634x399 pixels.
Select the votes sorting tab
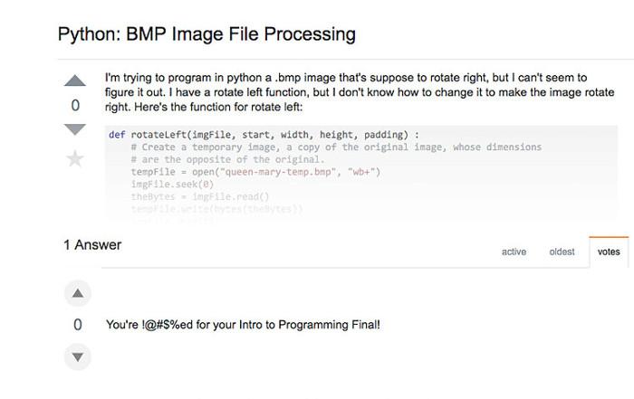click(x=609, y=252)
